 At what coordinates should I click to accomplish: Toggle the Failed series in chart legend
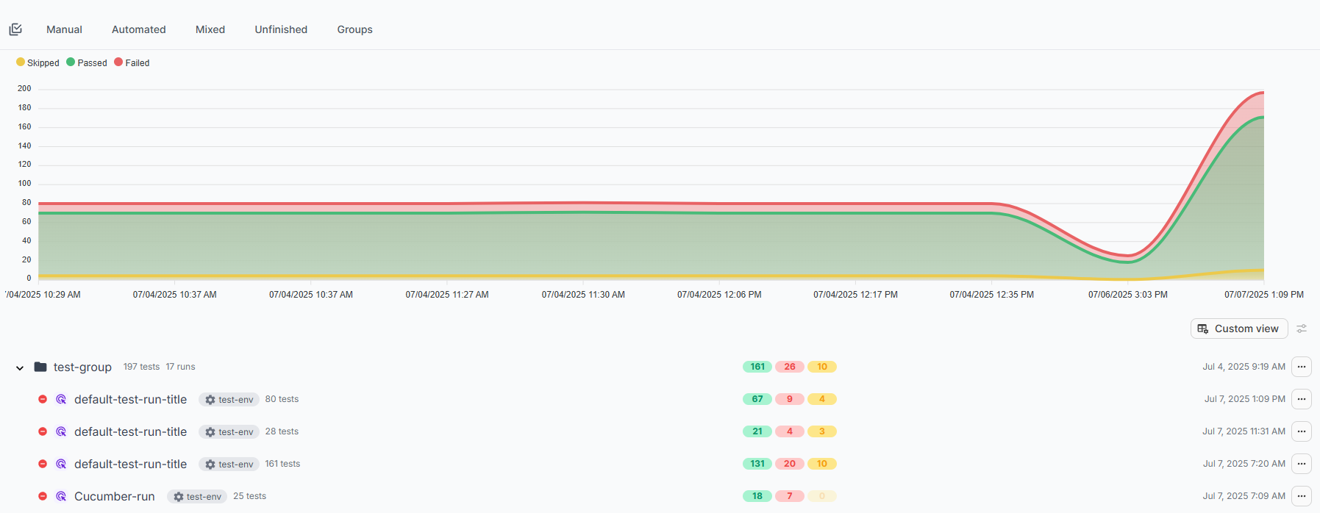pos(132,63)
